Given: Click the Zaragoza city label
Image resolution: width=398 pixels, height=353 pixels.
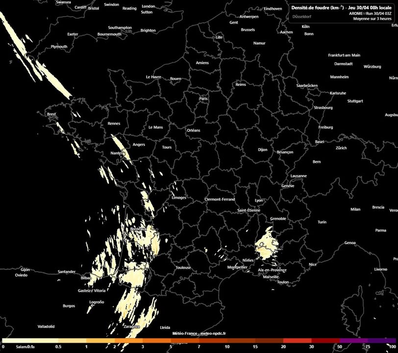Looking at the screenshot, I should [x=131, y=326].
